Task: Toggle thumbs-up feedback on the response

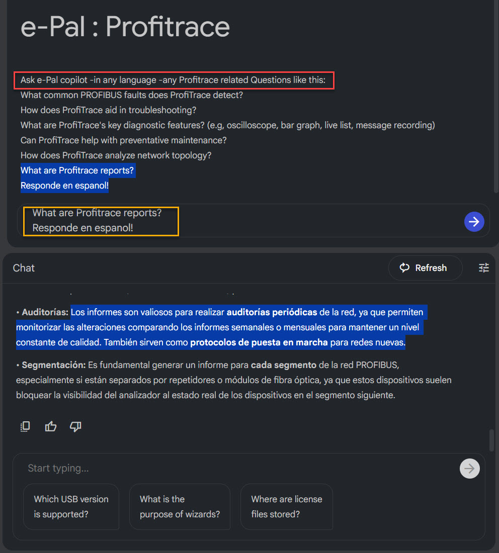Action: (x=50, y=426)
